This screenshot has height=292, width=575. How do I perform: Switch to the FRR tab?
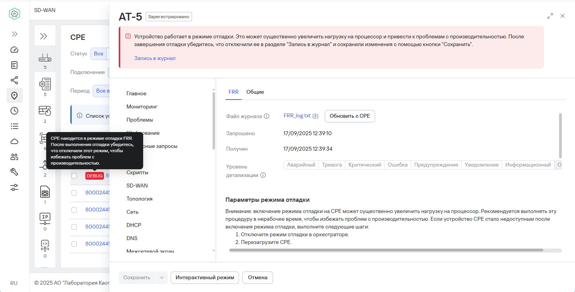click(x=234, y=92)
